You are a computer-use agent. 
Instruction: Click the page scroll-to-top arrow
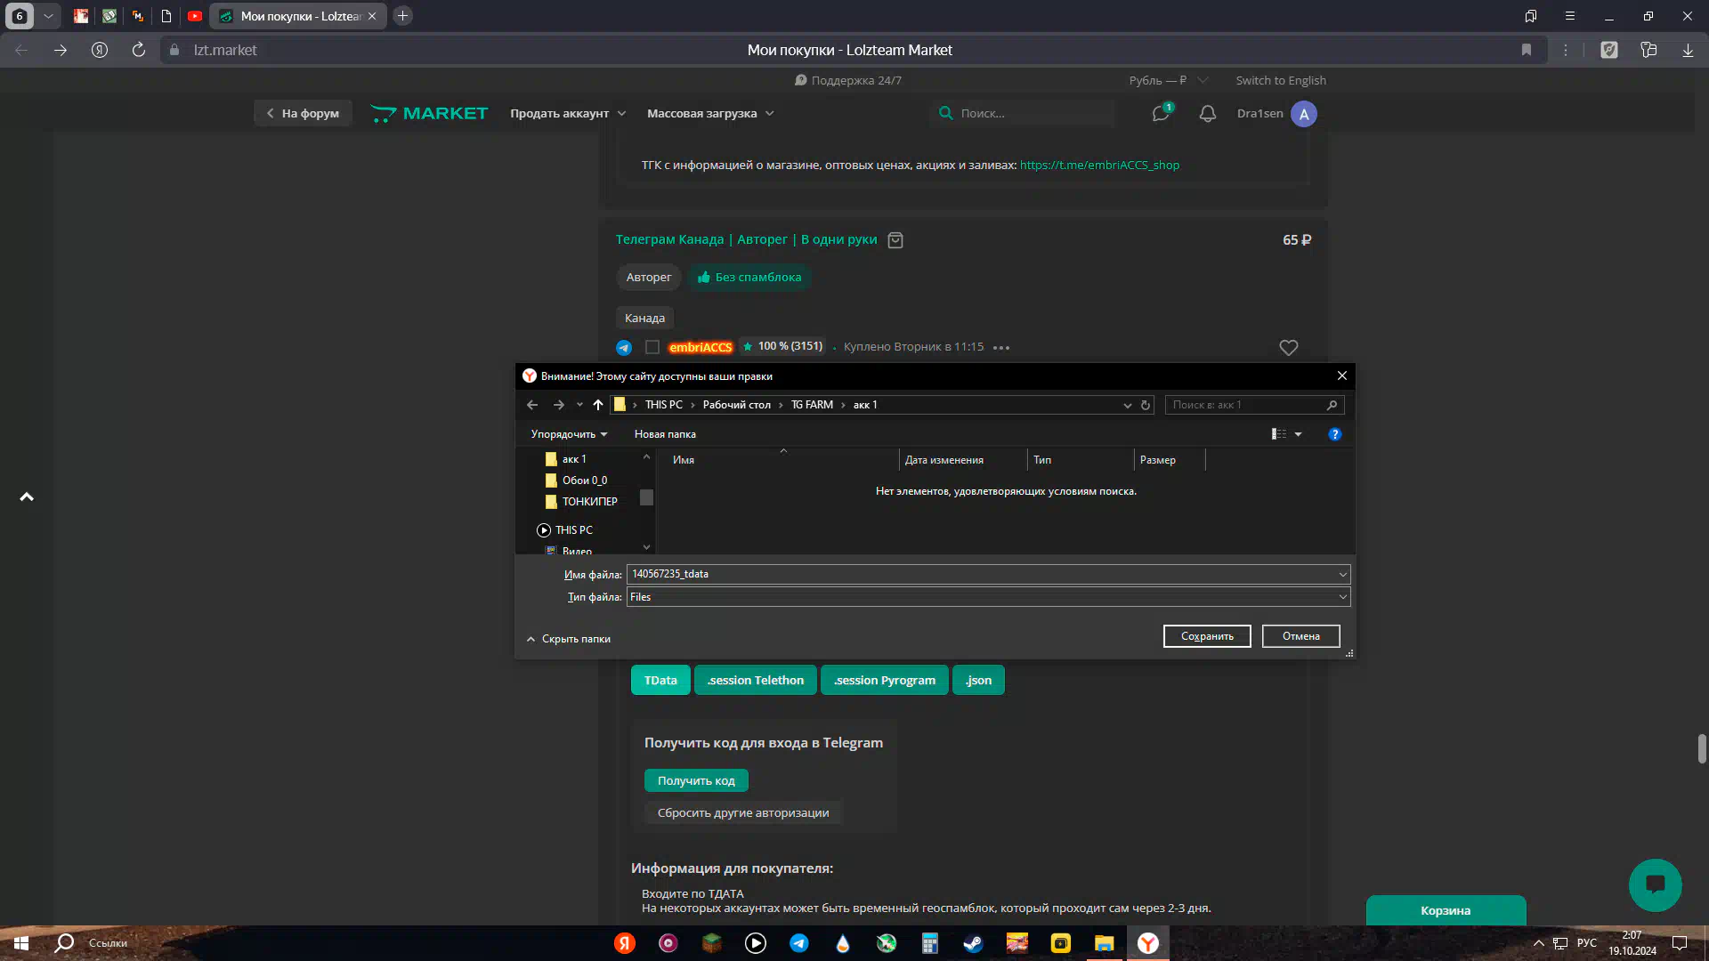27,497
